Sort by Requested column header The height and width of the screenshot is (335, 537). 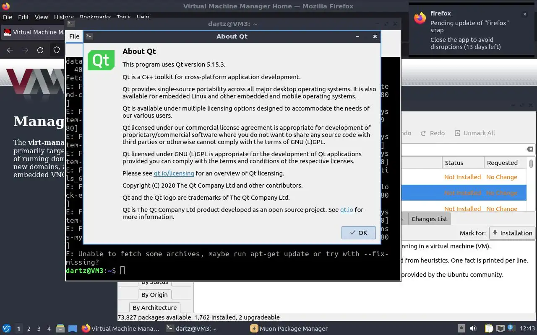(x=505, y=163)
